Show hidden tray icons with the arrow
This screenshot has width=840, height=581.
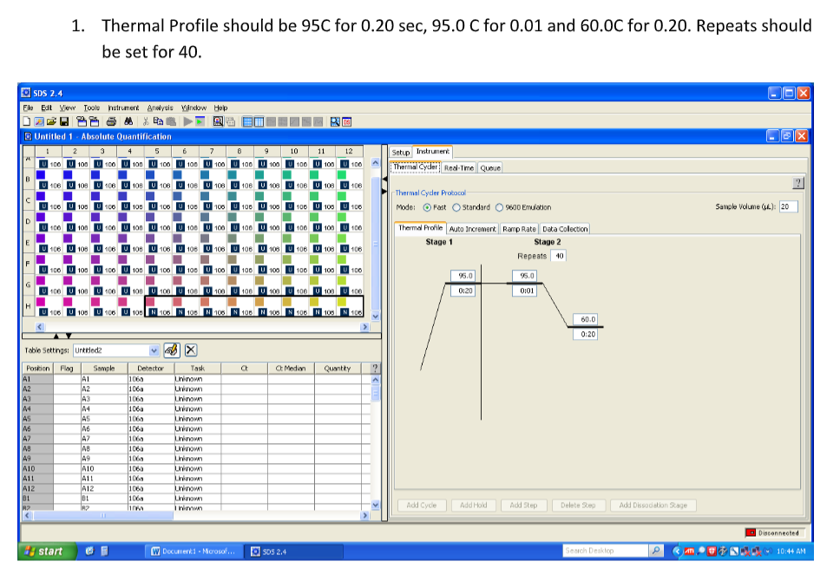coord(677,551)
